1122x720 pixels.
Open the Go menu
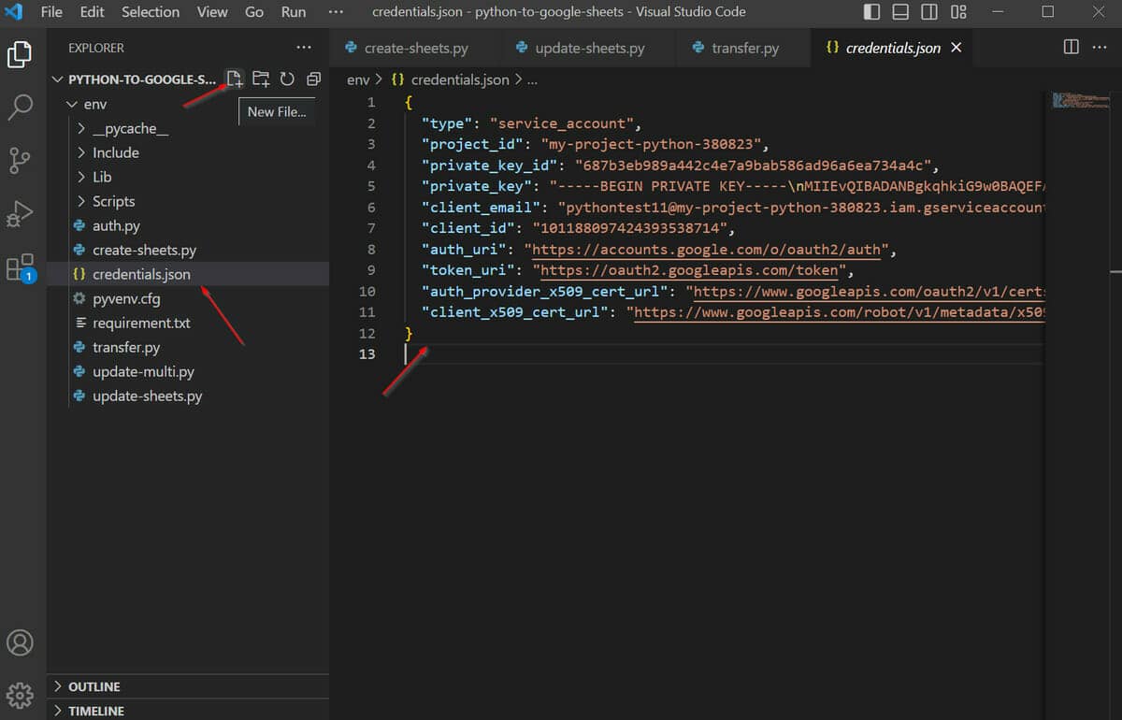point(254,12)
